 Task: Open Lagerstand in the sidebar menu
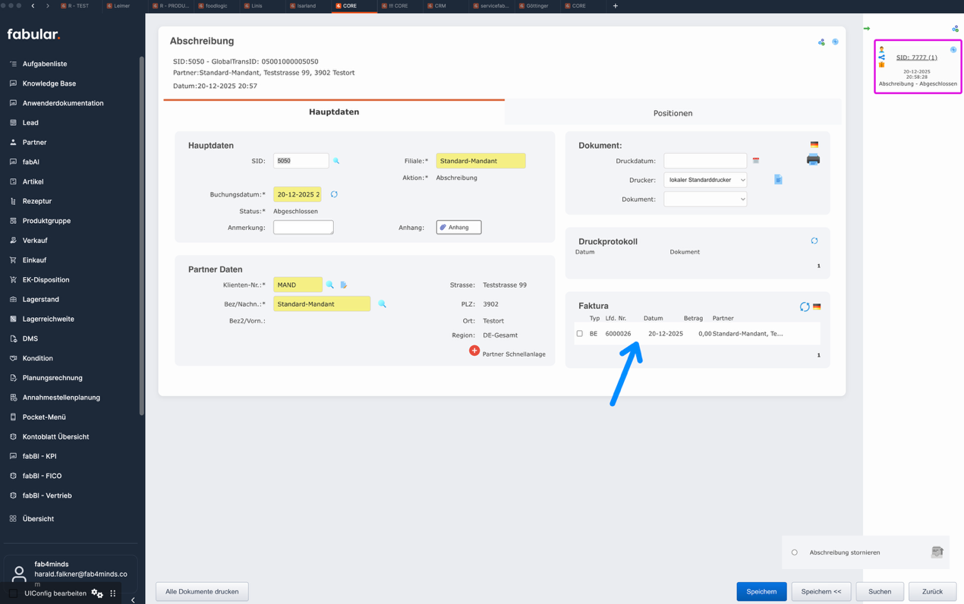(41, 299)
